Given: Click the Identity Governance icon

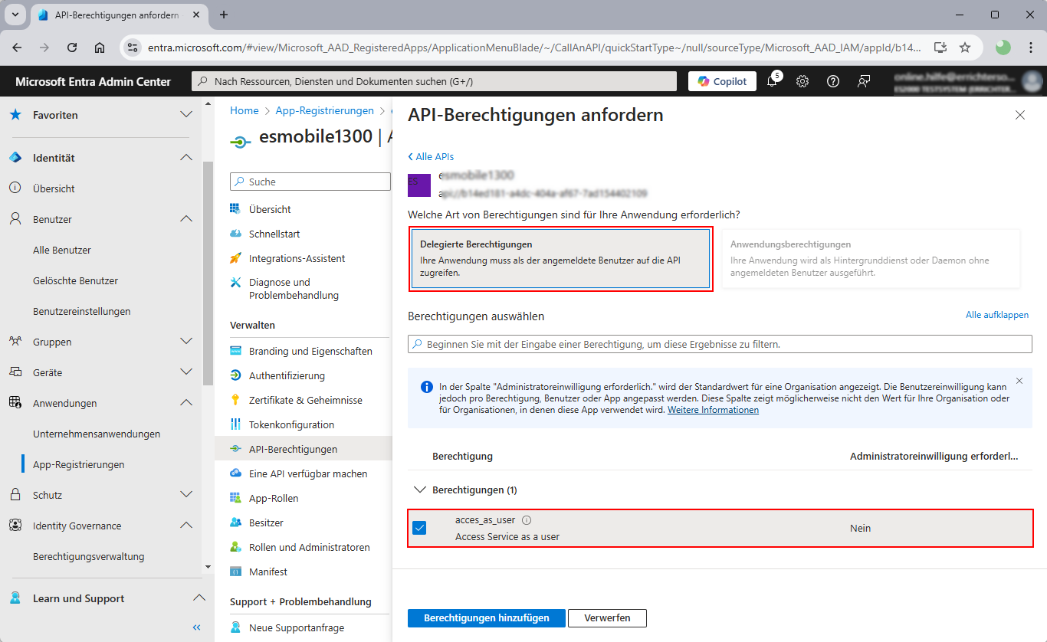Looking at the screenshot, I should point(15,526).
